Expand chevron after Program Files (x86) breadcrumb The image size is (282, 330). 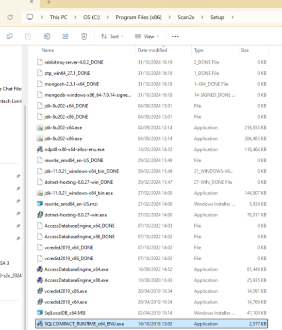[169, 17]
